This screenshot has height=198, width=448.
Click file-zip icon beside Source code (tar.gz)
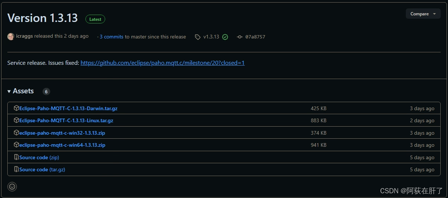point(16,169)
